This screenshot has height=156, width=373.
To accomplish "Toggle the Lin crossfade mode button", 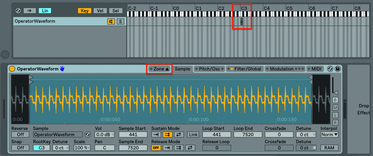I will point(45,11).
